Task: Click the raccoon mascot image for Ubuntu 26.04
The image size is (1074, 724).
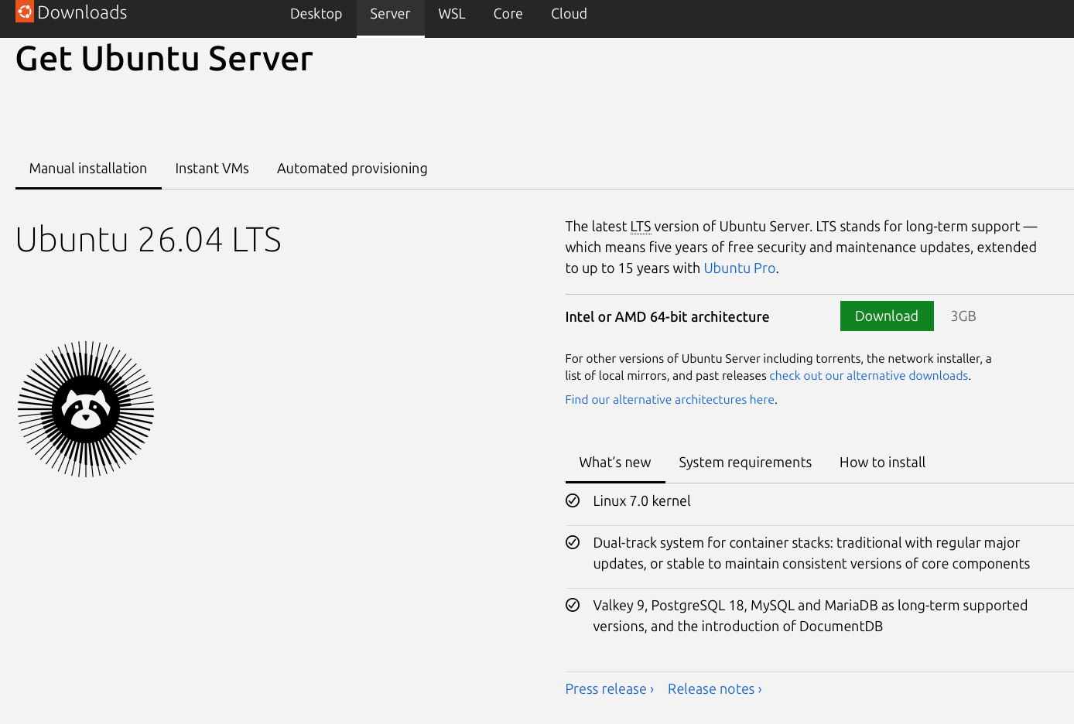Action: click(86, 409)
